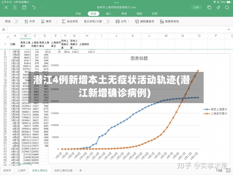The height and width of the screenshot is (175, 233).
Task: Switch to the 吉林市 sheet tab
Action: (7, 170)
